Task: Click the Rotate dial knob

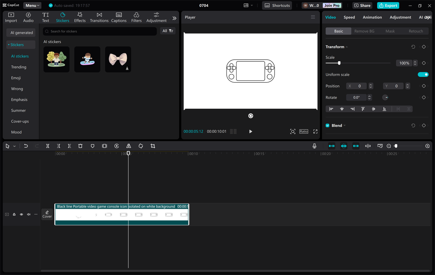Action: 385,97
